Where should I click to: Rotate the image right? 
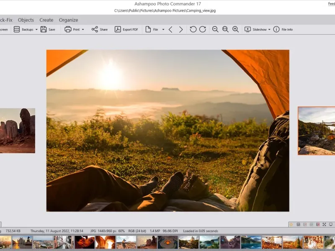coord(203,29)
